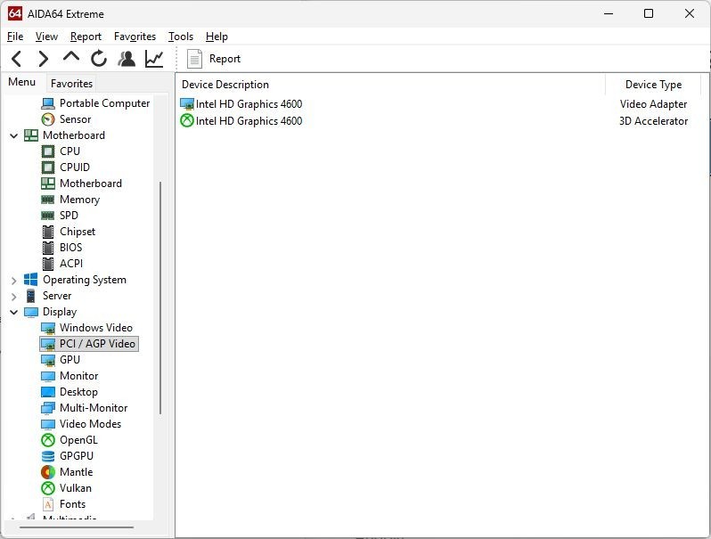Image resolution: width=711 pixels, height=539 pixels.
Task: Click the SPD memory stick icon
Action: 48,216
